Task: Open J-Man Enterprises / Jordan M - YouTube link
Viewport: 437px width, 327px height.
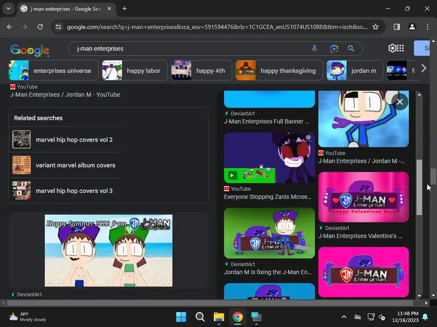Action: tap(65, 95)
